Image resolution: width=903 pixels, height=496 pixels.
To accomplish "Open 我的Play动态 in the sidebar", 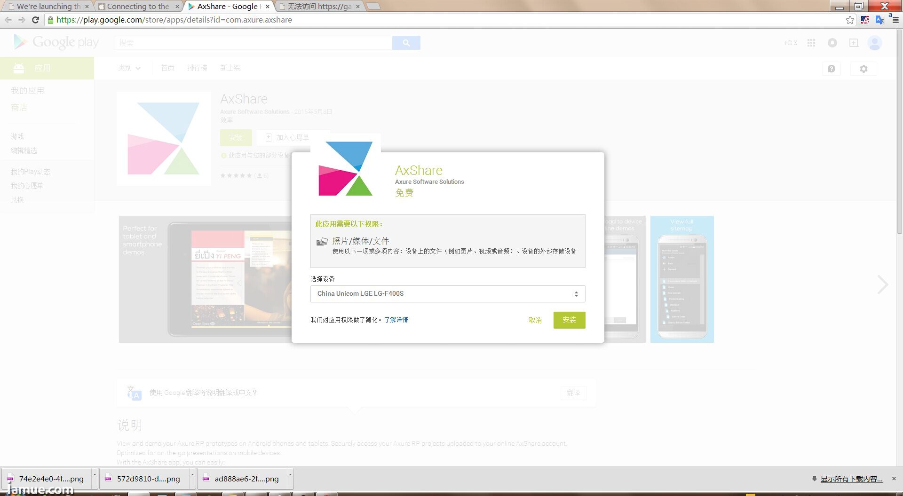I will (31, 172).
